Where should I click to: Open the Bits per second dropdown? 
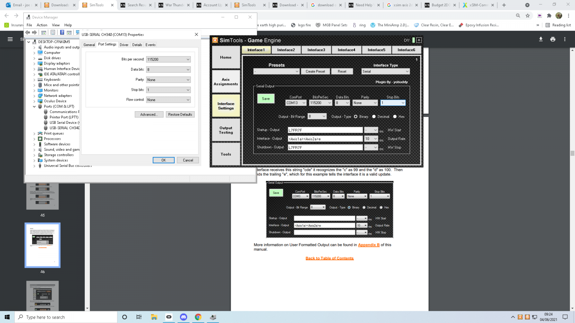[x=168, y=59]
